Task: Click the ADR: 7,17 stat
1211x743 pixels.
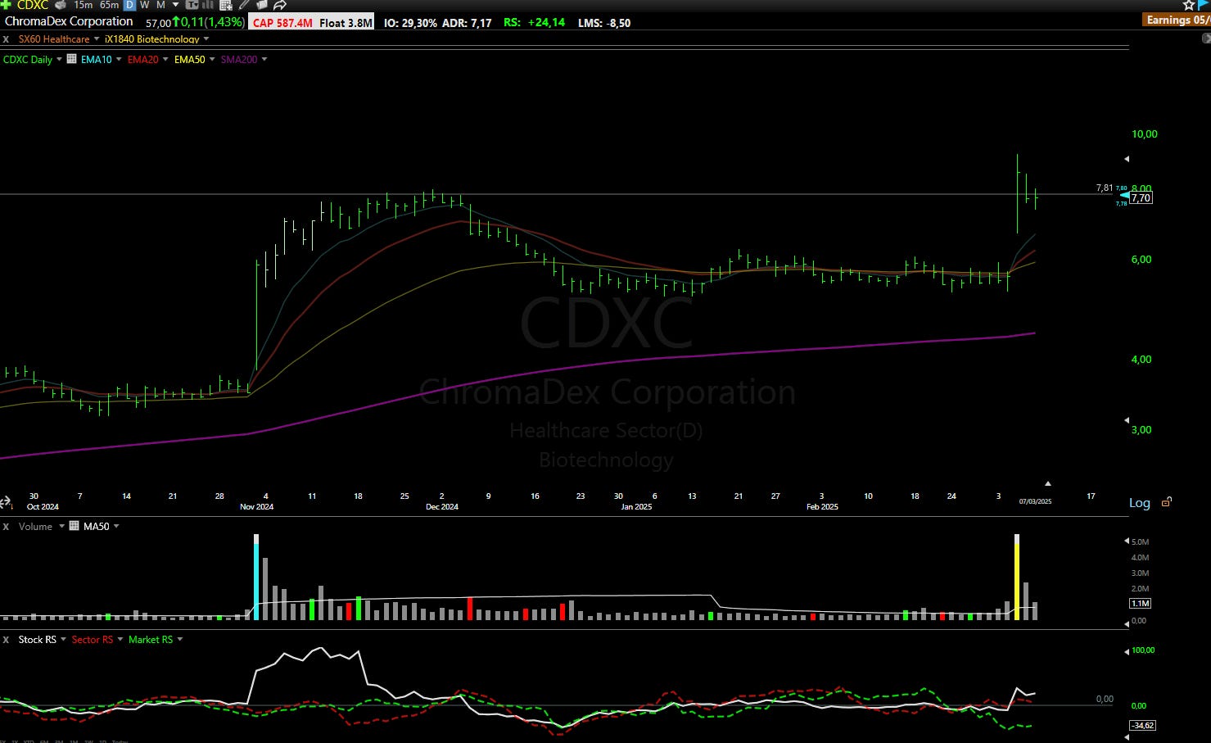Action: pos(467,23)
